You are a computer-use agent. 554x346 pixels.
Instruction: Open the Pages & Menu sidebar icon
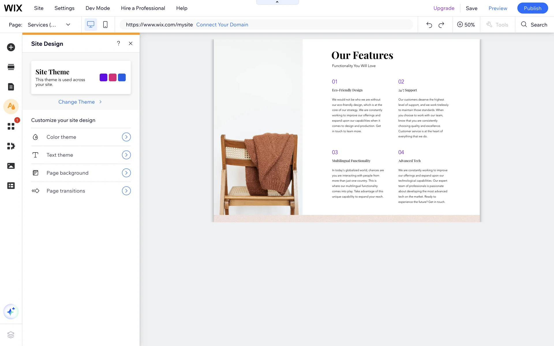click(x=11, y=87)
